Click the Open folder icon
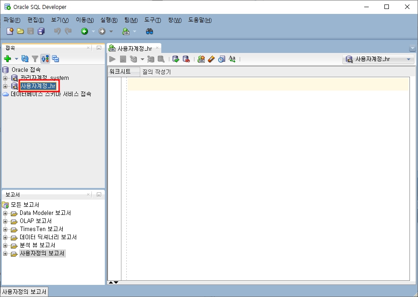The height and width of the screenshot is (297, 418). pos(20,31)
